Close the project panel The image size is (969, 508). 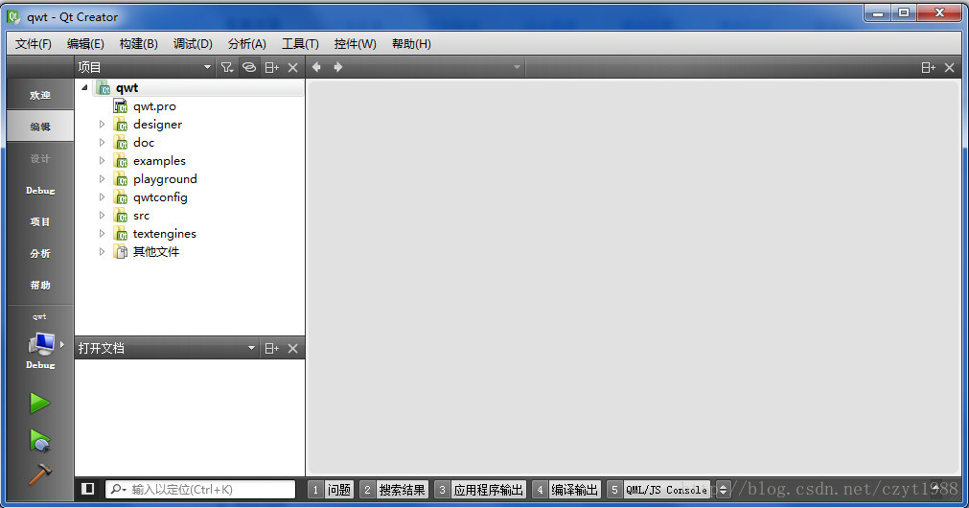point(293,67)
